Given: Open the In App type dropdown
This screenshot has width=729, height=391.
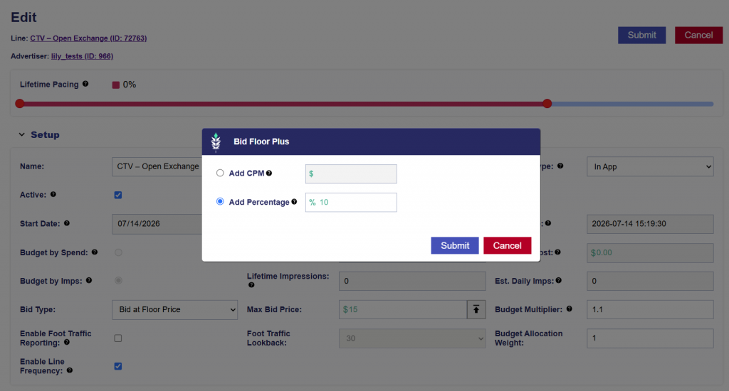Looking at the screenshot, I should (650, 167).
